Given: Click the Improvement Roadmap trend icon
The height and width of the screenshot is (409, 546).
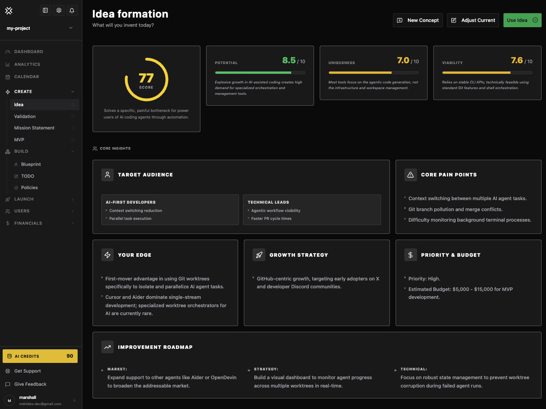Looking at the screenshot, I should pyautogui.click(x=107, y=347).
